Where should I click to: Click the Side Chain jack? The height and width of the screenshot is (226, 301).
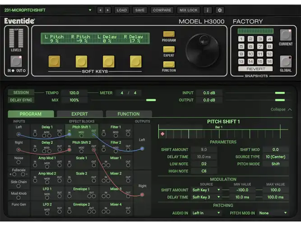click(19, 186)
